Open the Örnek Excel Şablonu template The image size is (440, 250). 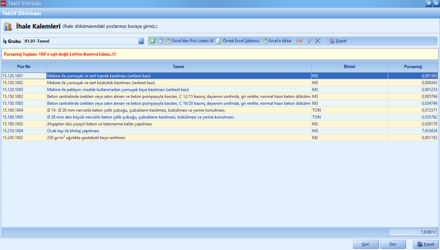[x=238, y=41]
